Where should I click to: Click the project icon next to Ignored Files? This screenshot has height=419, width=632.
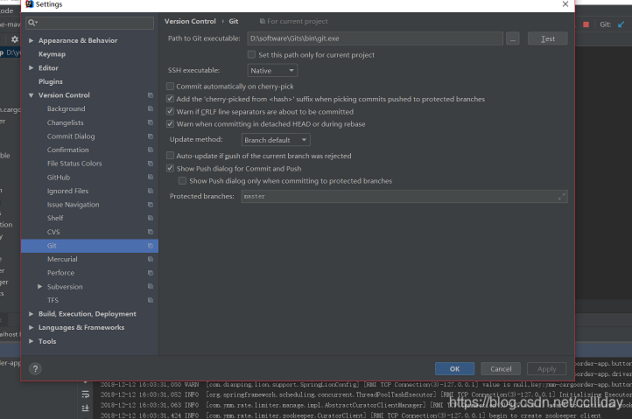pos(151,191)
